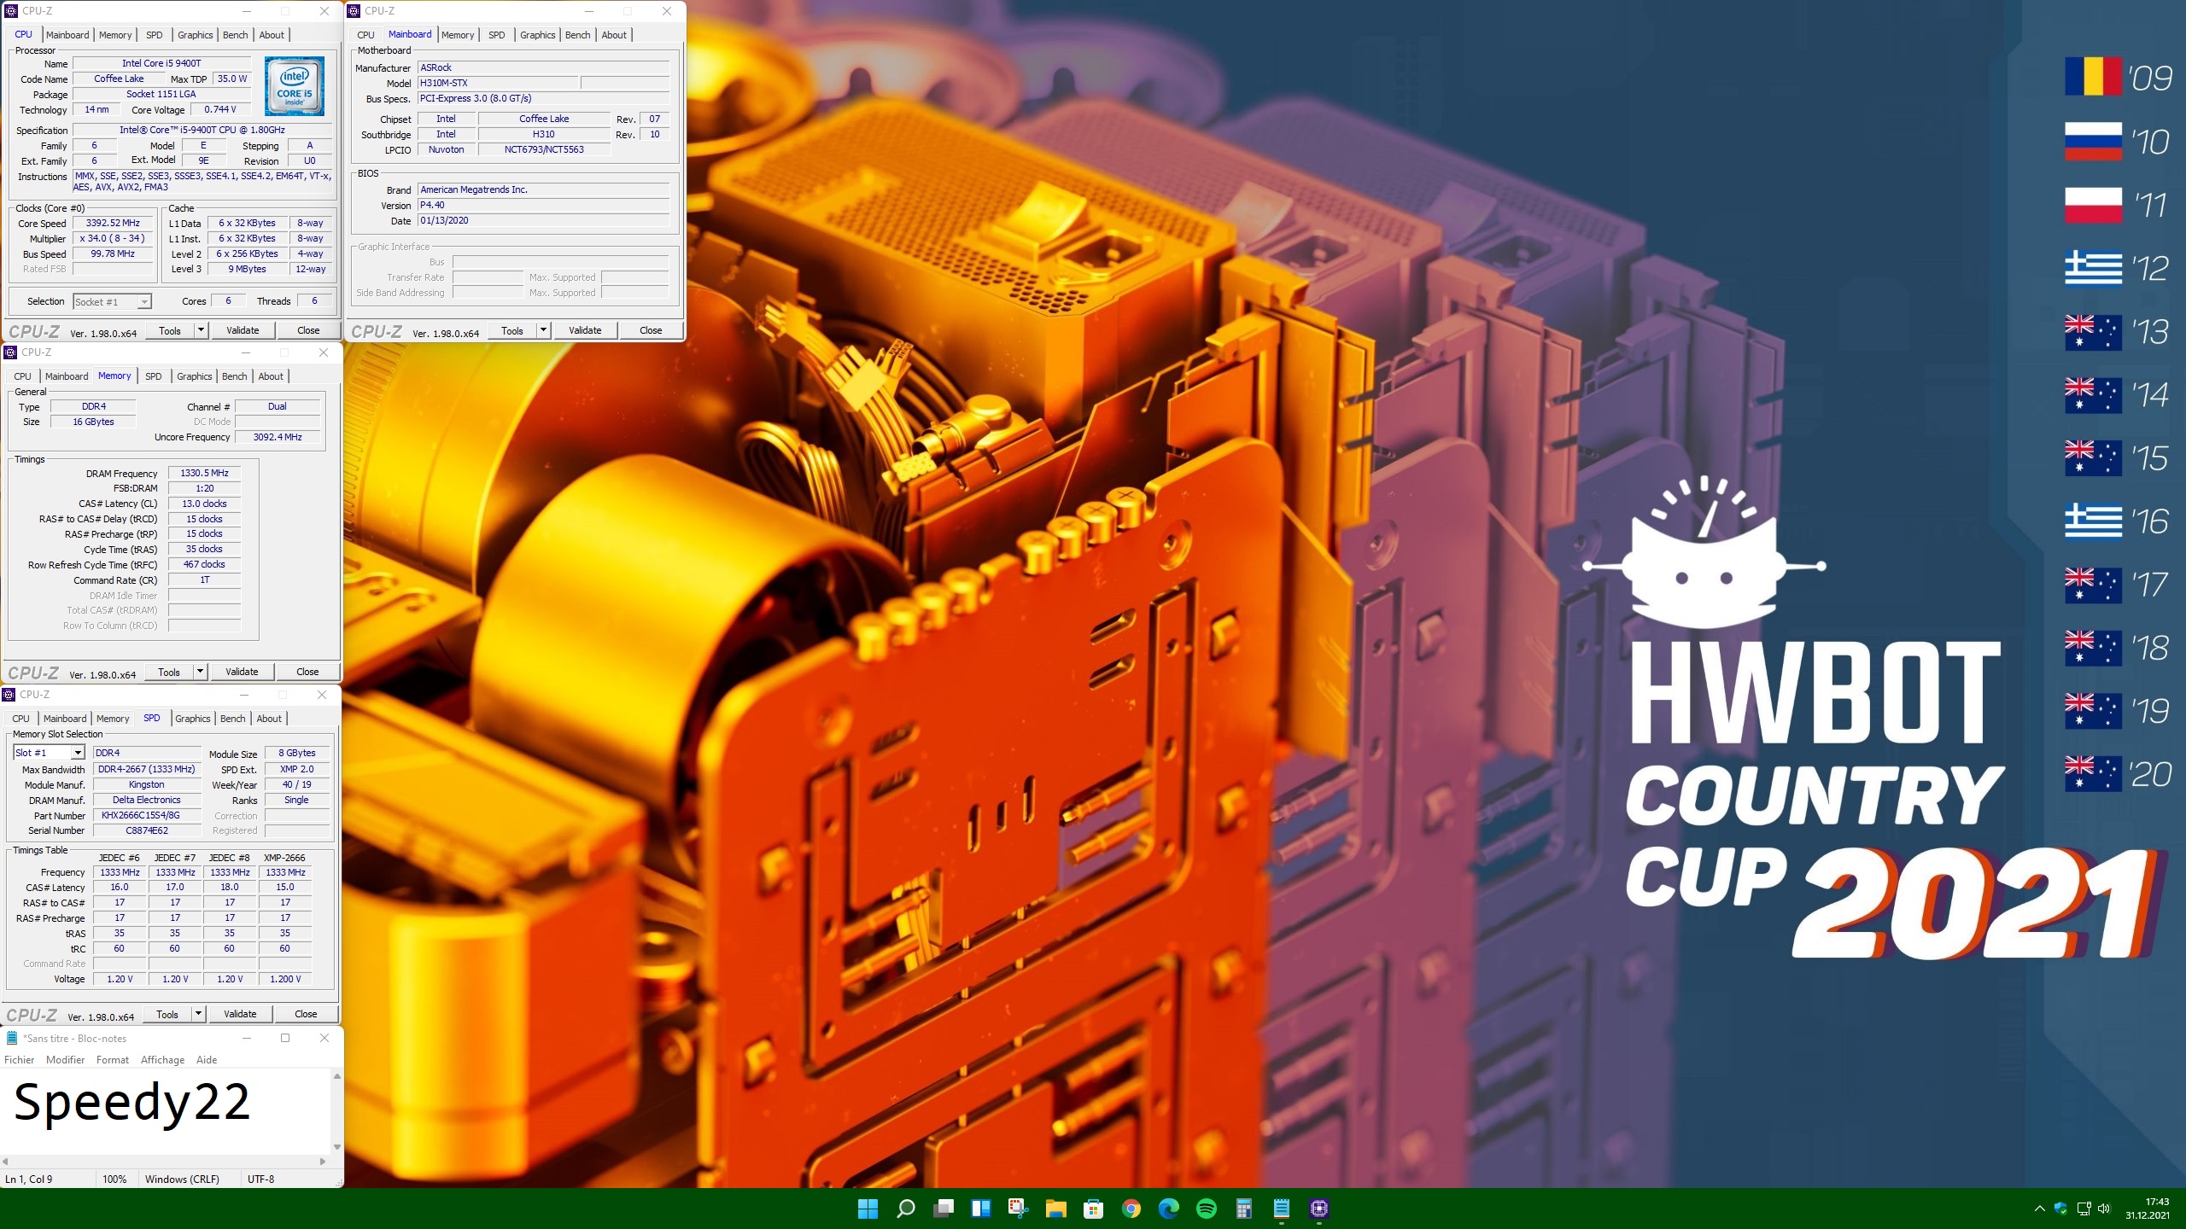Click Validate in the Mainboard window

pyautogui.click(x=585, y=330)
